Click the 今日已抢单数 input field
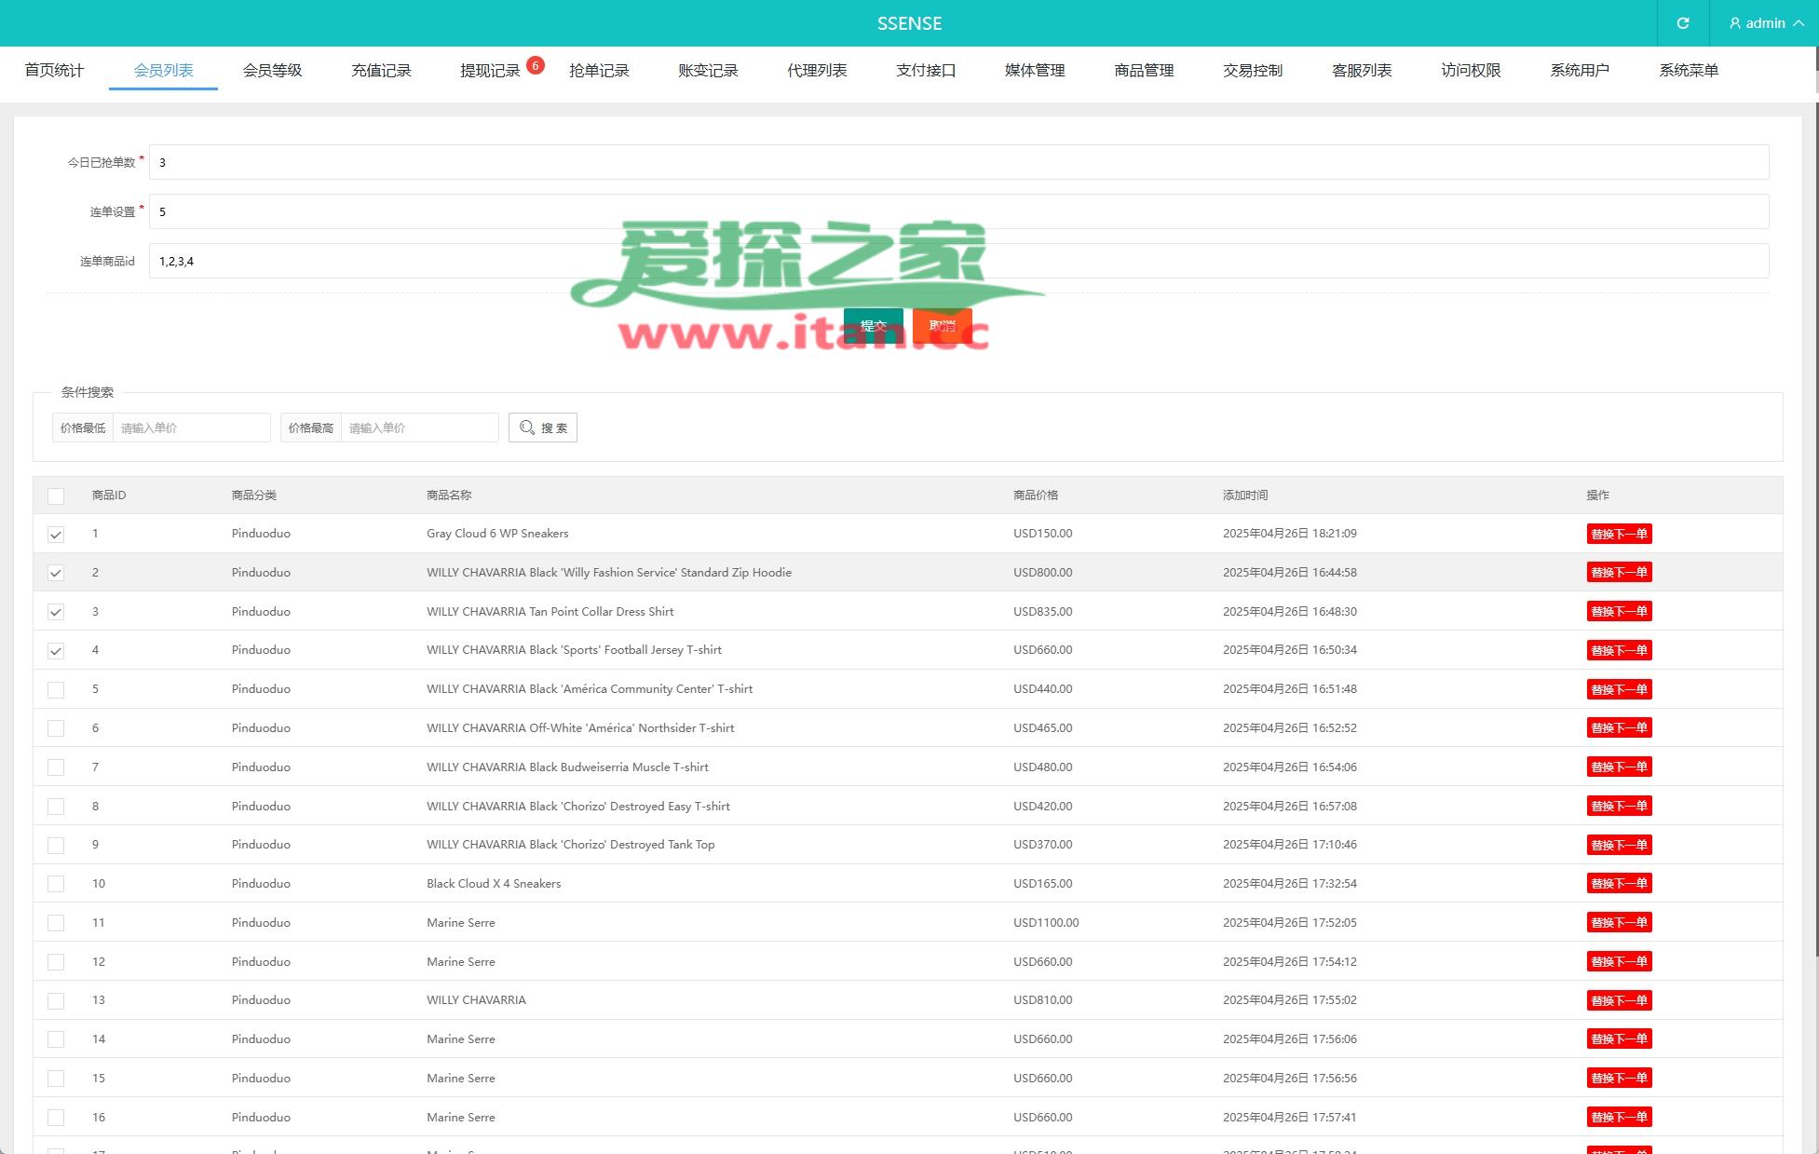 [x=958, y=162]
